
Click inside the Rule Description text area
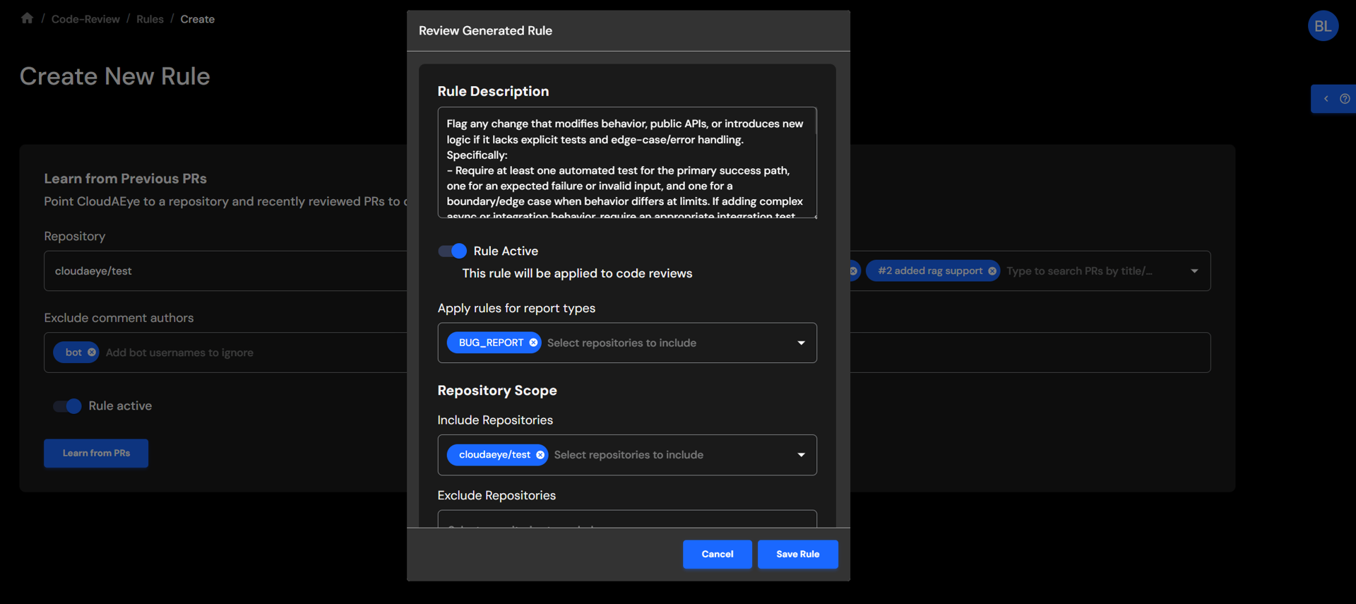pos(626,162)
